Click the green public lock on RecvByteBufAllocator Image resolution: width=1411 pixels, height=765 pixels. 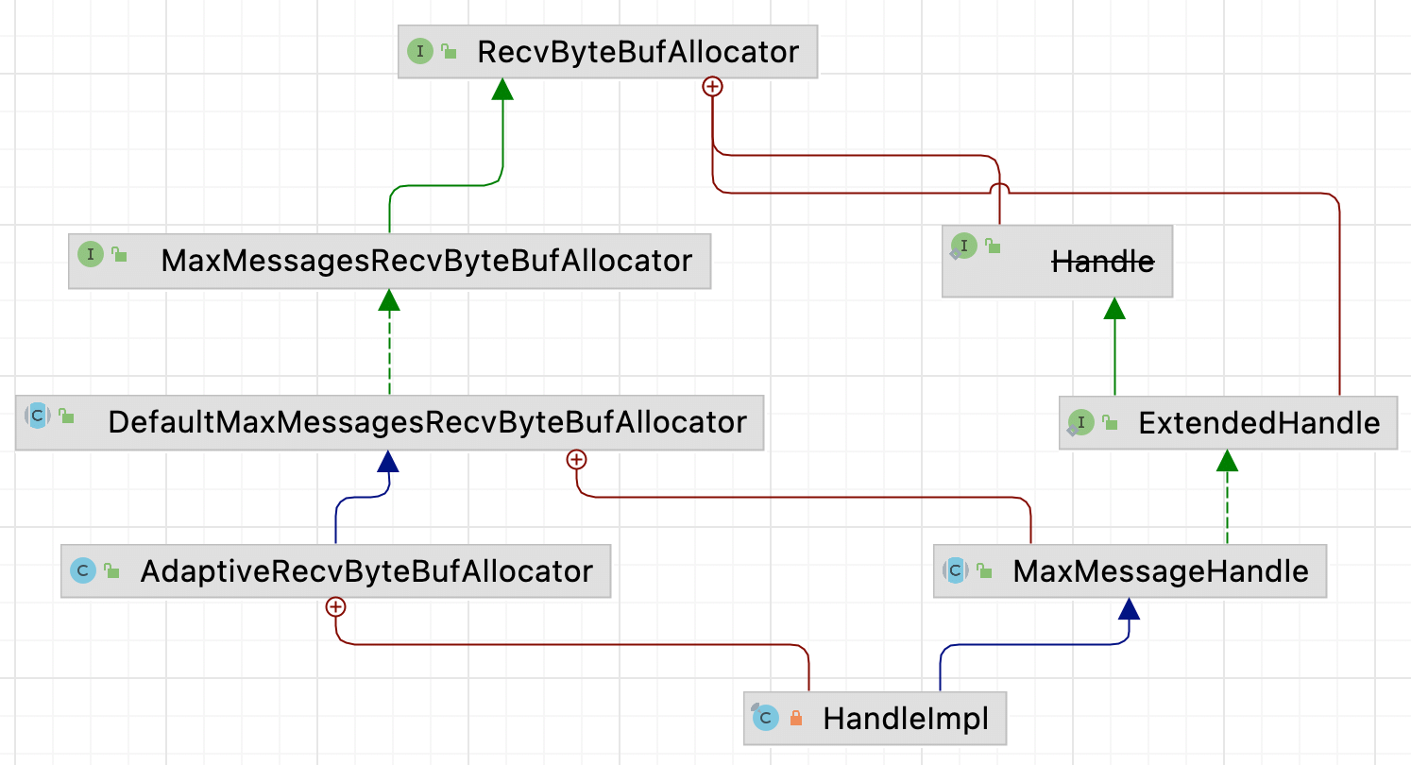[450, 52]
